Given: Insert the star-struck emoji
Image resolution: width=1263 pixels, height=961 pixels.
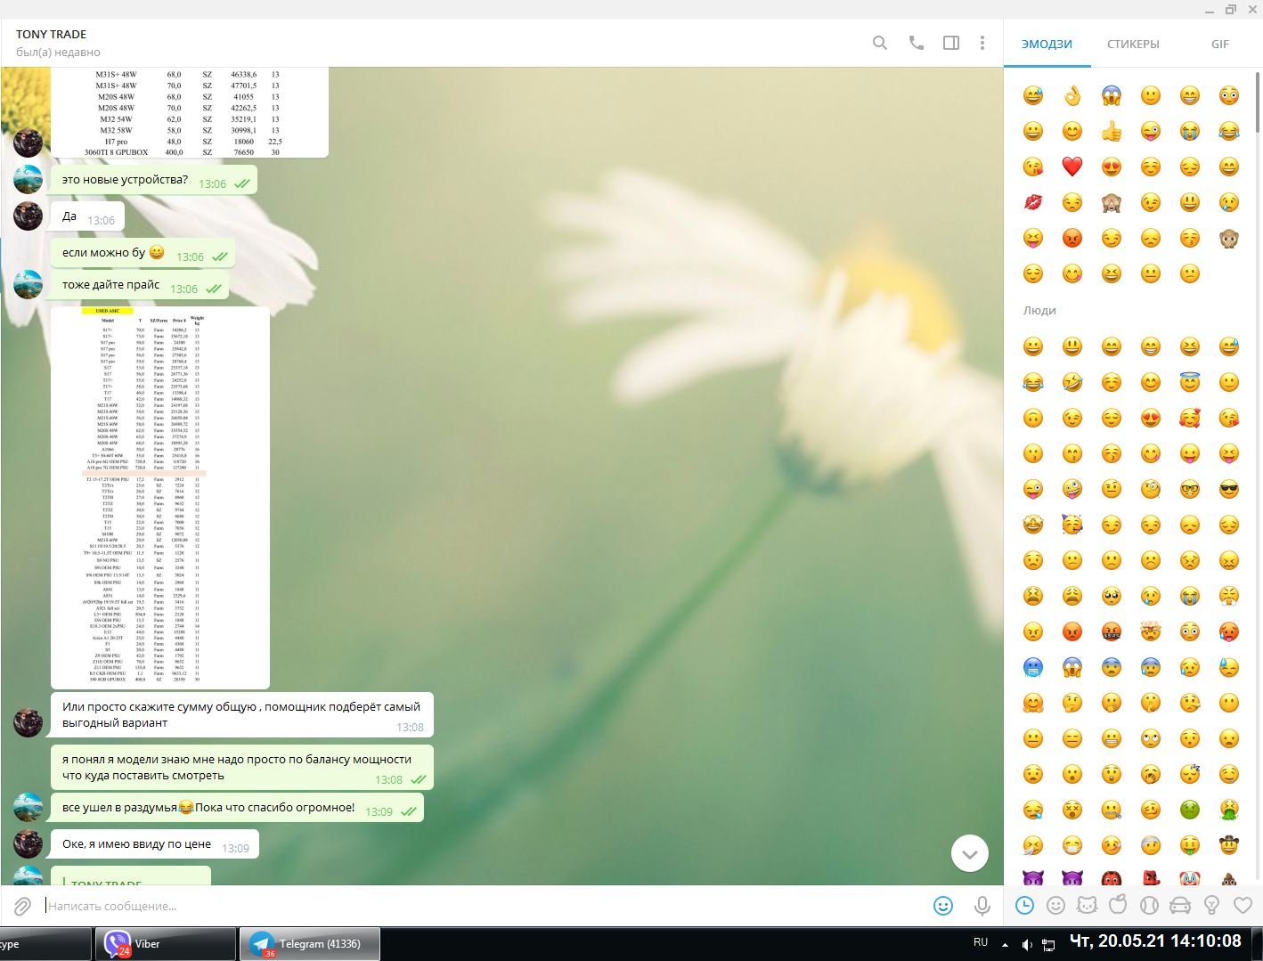Looking at the screenshot, I should 1033,525.
